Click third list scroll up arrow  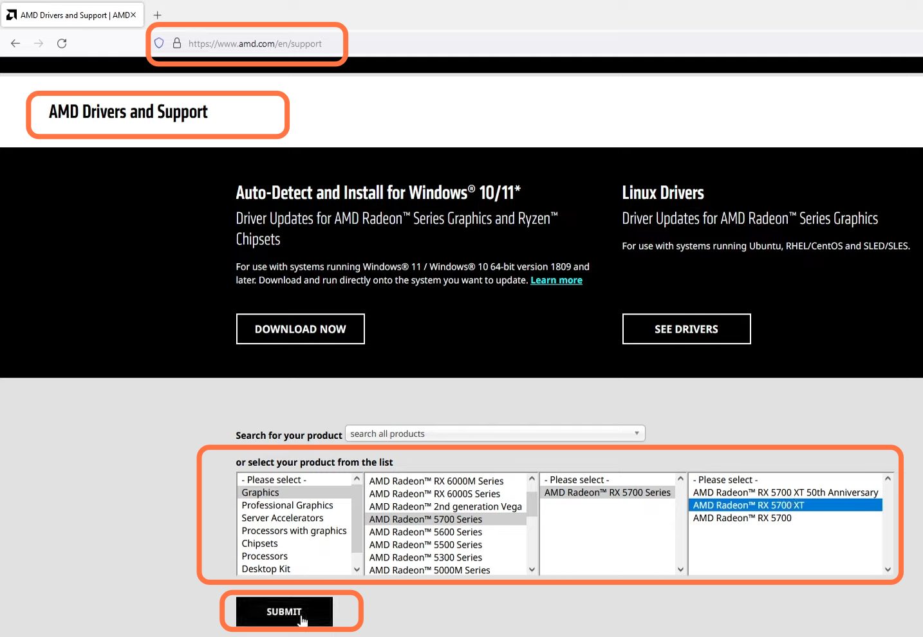click(x=680, y=479)
